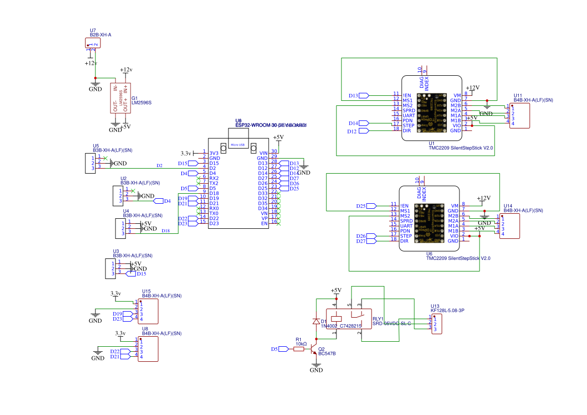Click the GND symbol below transistor Q2
The height and width of the screenshot is (415, 587).
click(316, 367)
